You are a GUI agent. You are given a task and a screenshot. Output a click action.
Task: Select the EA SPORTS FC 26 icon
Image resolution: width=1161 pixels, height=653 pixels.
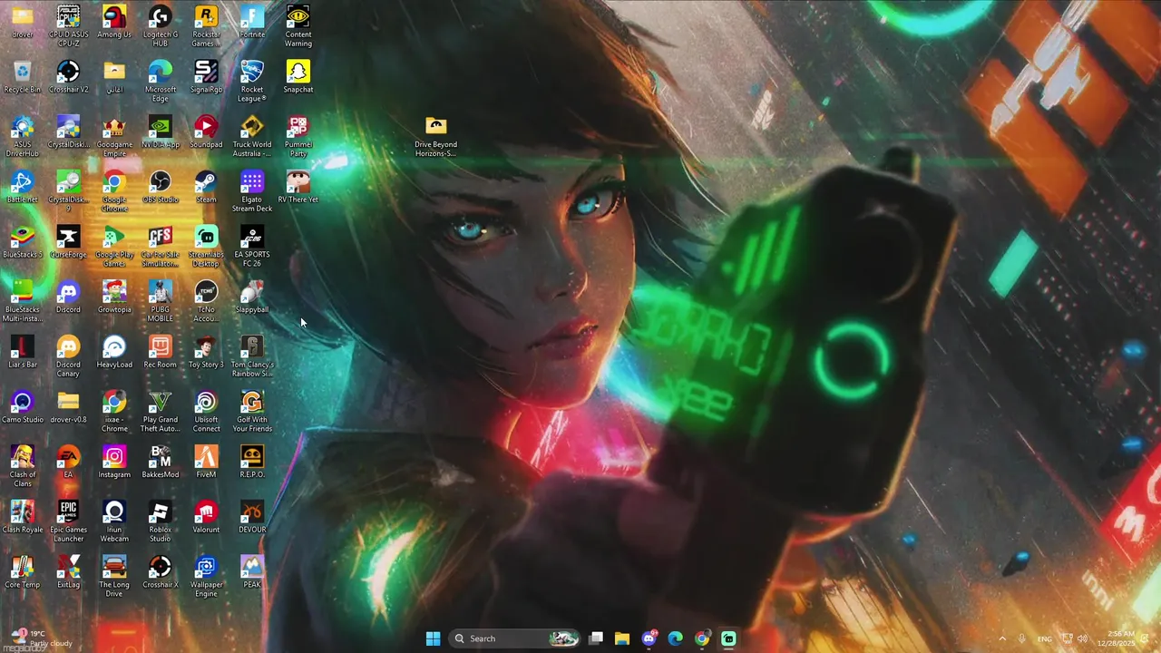pyautogui.click(x=252, y=247)
